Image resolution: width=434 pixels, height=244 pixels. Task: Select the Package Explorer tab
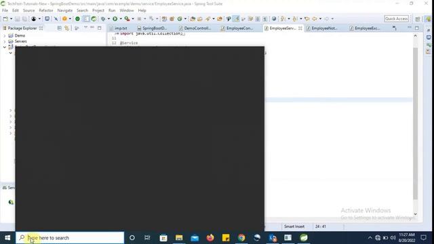point(22,28)
